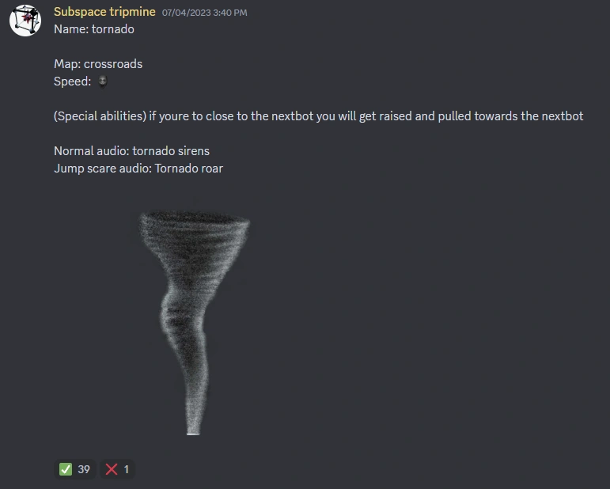
Task: Click the "Jump scare audio: Tornado roar" line
Action: tap(138, 169)
